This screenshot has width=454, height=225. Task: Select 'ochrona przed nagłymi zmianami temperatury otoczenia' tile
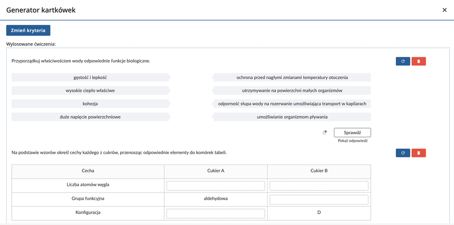[x=292, y=77]
